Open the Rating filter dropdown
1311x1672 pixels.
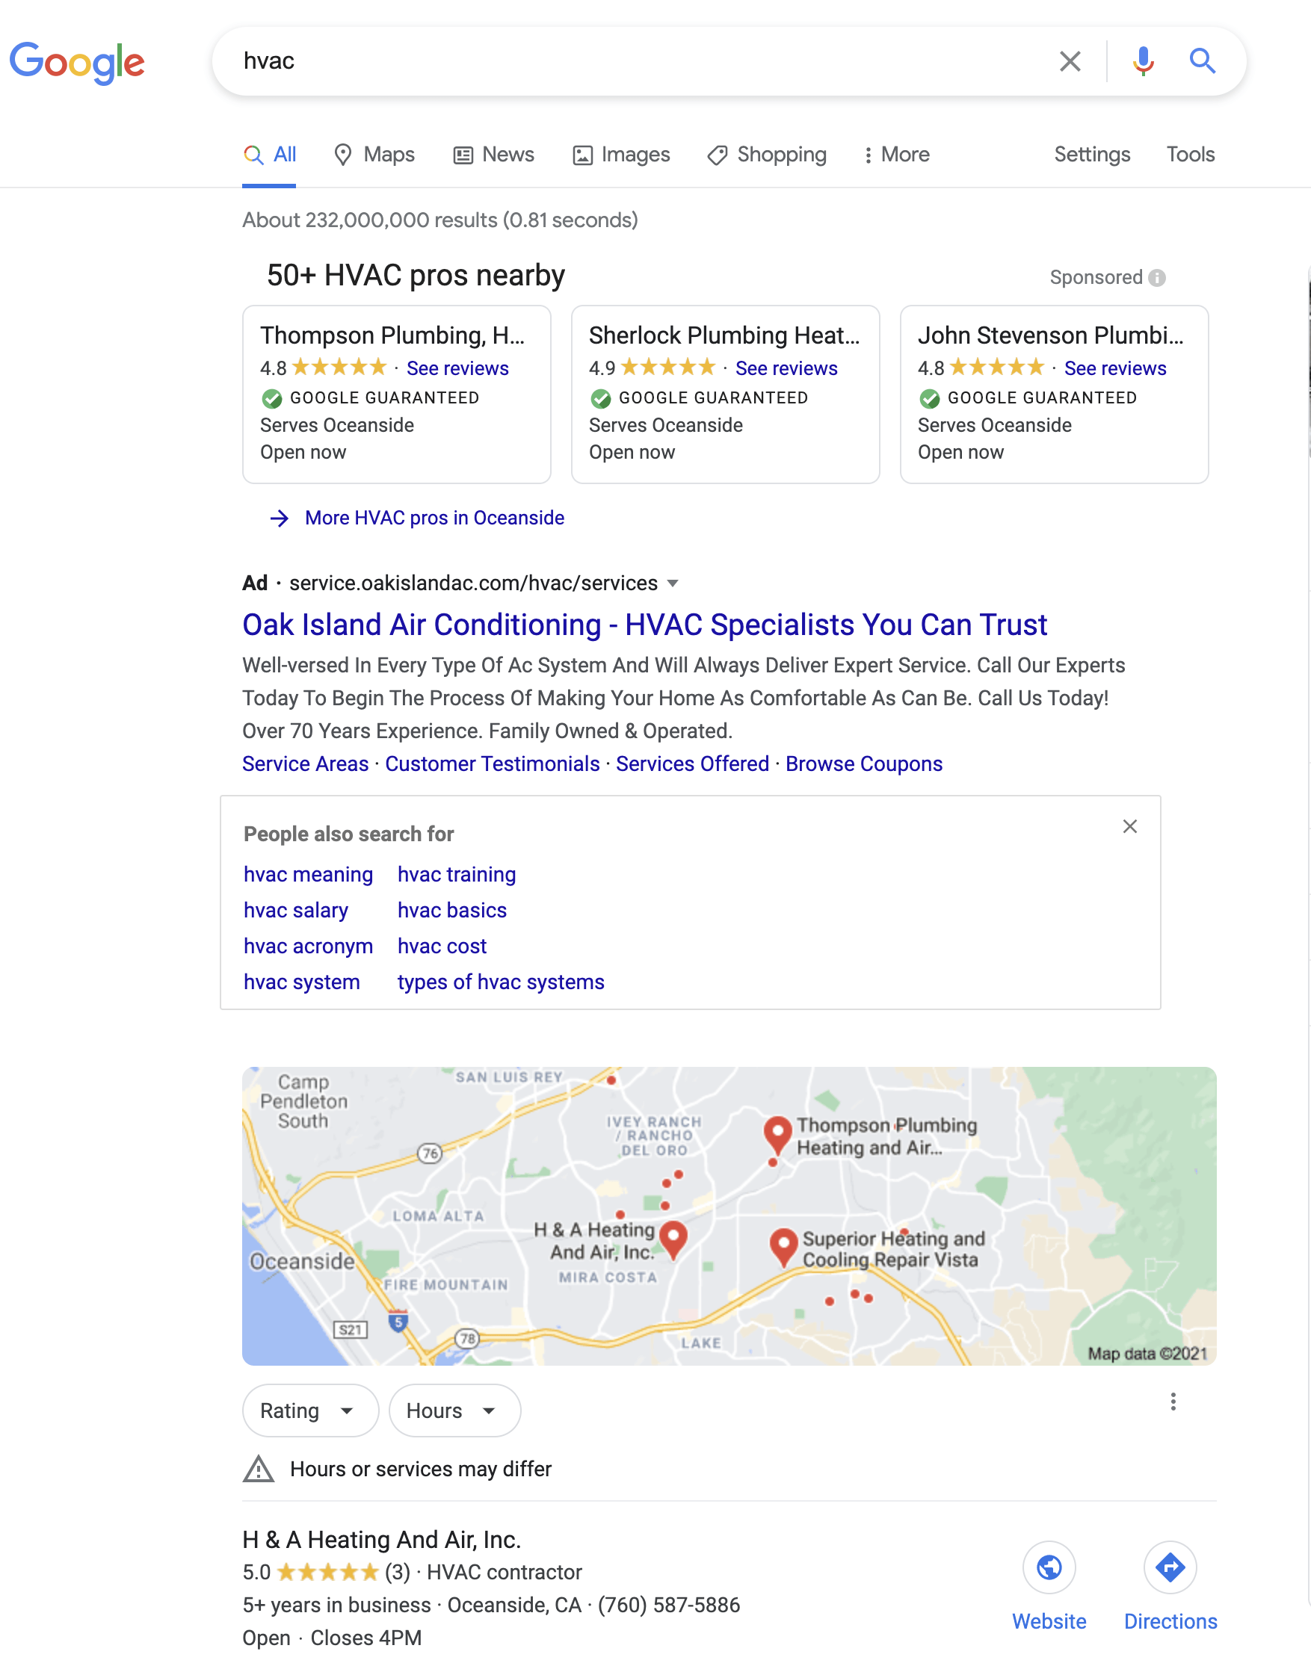point(310,1411)
